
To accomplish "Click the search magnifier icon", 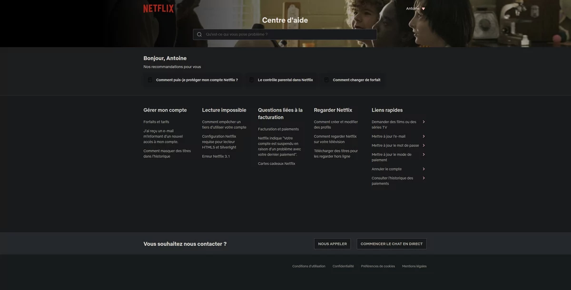I will (x=199, y=34).
